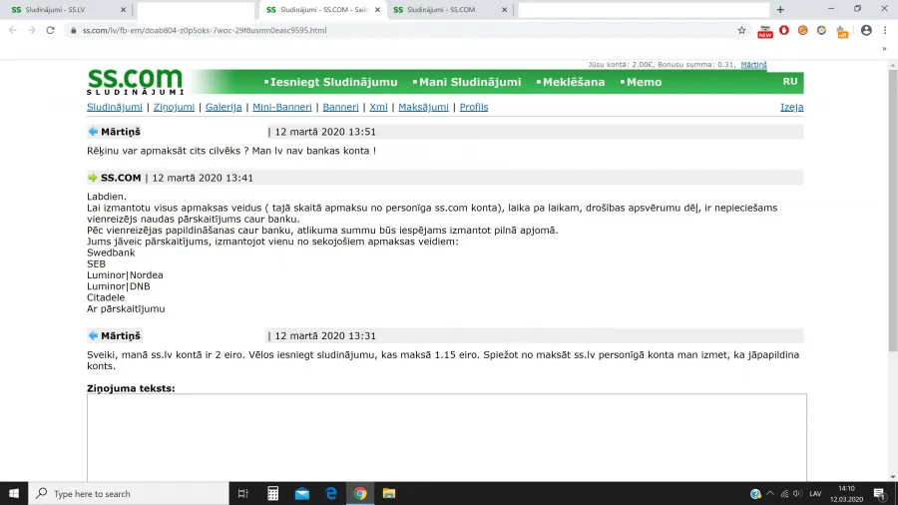Close the Sludinājumi - SS.LV tab
Image resolution: width=898 pixels, height=505 pixels.
click(123, 10)
